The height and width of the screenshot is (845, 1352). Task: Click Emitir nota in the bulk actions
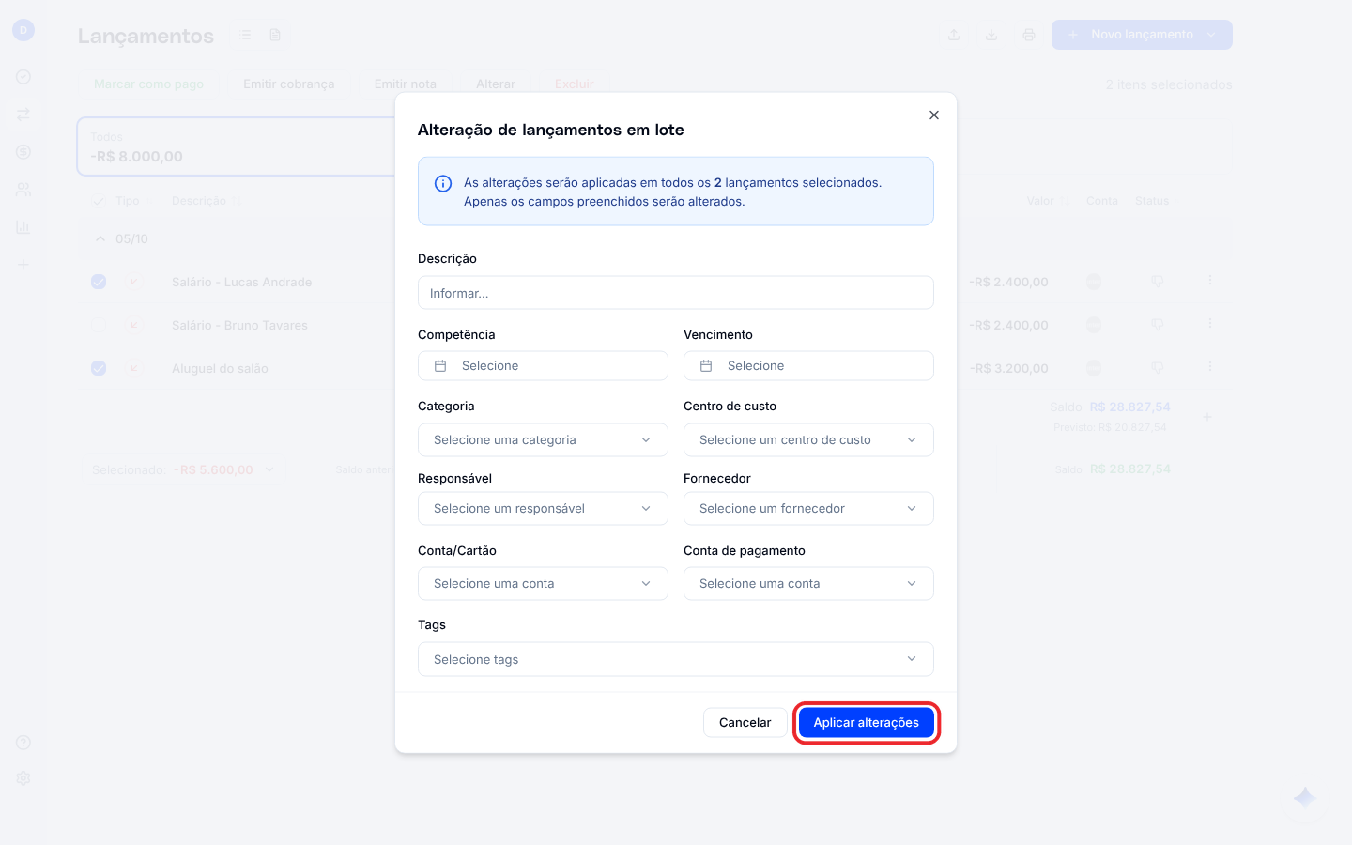tap(406, 84)
